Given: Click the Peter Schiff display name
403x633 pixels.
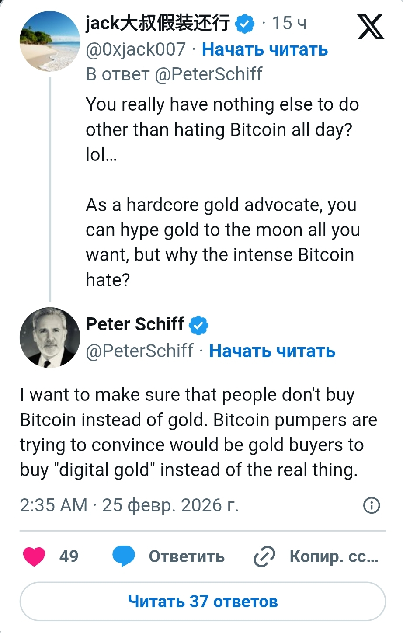Looking at the screenshot, I should click(135, 324).
